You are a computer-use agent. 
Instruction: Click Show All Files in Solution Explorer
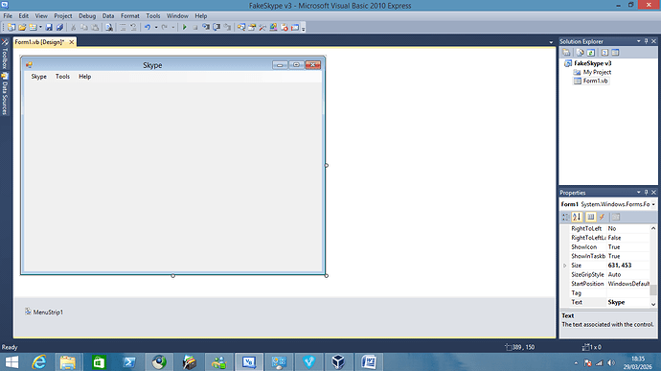click(x=581, y=53)
